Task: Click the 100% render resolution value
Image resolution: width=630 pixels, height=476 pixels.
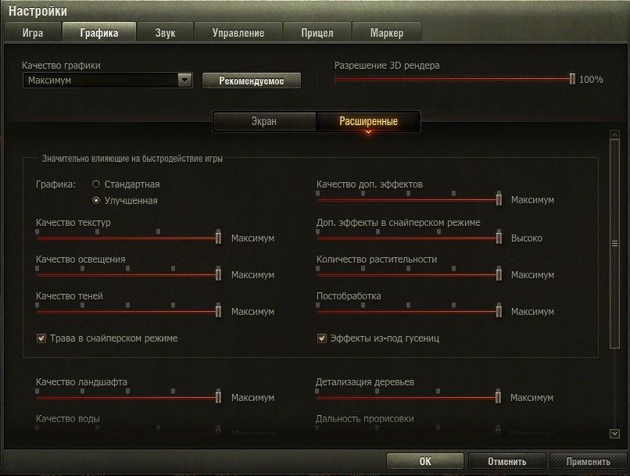Action: pos(591,80)
